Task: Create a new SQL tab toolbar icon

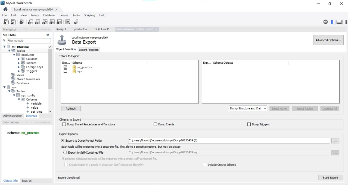Action: (6, 22)
